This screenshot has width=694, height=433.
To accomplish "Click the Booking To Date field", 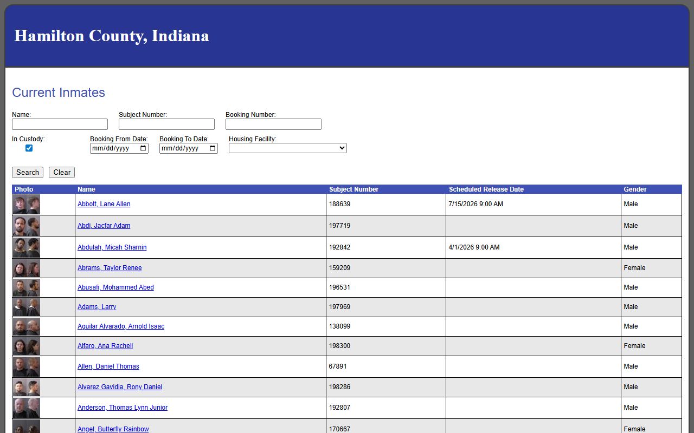I will point(189,148).
